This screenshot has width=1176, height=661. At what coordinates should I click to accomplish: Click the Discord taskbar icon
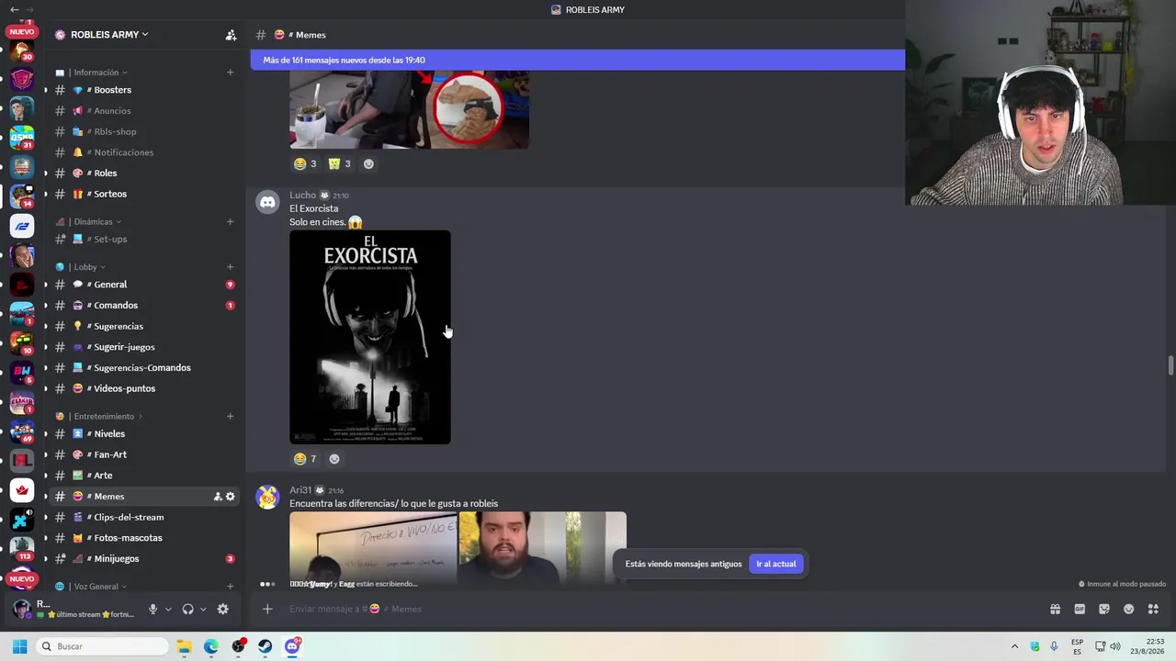tap(292, 646)
